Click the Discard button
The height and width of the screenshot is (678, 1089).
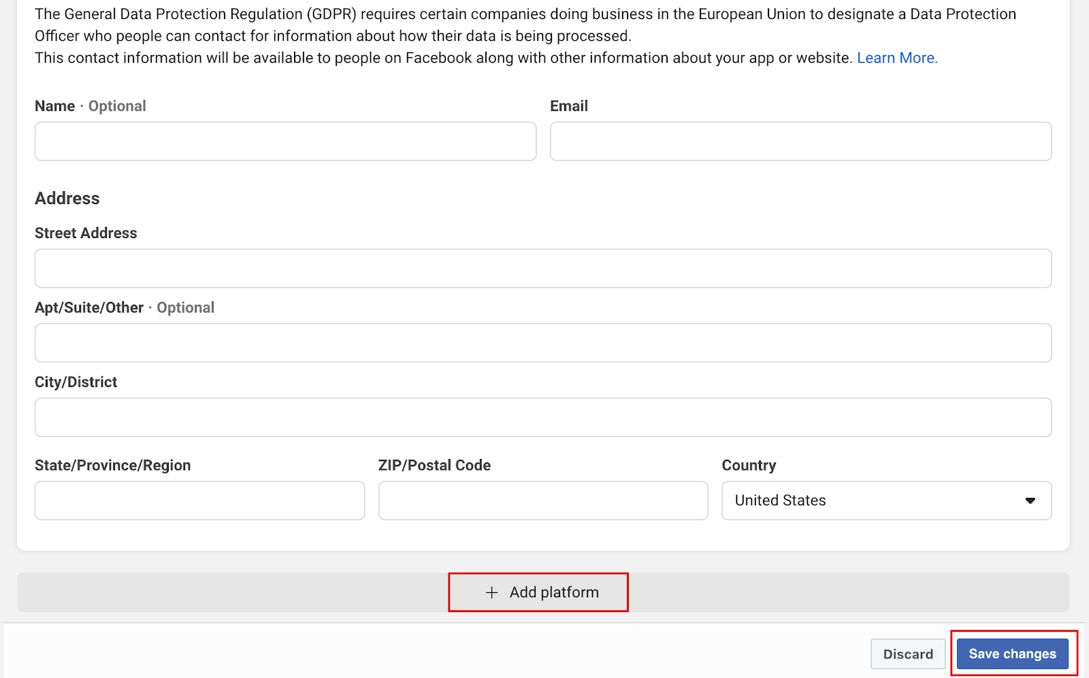click(908, 654)
